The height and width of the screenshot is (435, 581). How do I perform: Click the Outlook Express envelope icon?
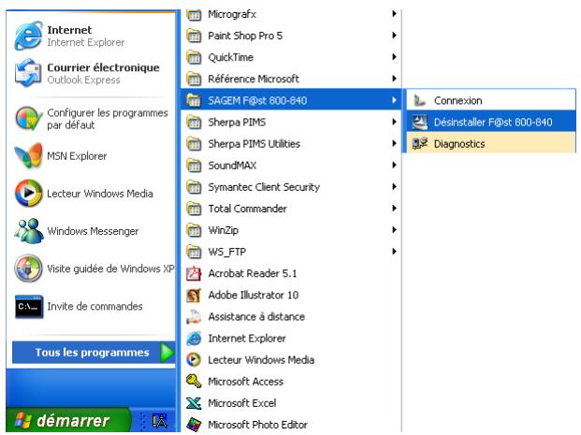[28, 73]
